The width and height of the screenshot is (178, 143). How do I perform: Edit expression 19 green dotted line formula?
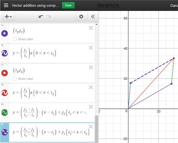coord(50,113)
